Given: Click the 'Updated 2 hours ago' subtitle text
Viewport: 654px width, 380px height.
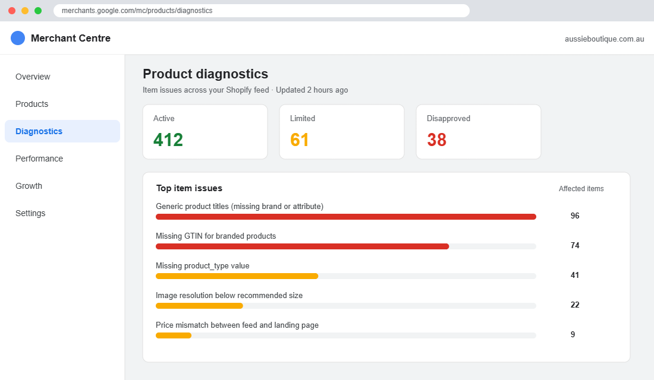Looking at the screenshot, I should (x=312, y=90).
